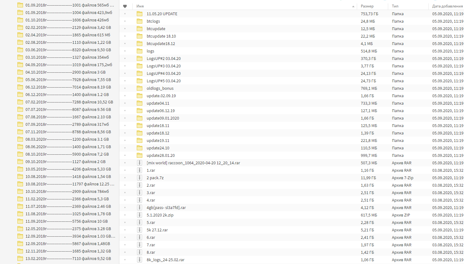464x264 pixels.
Task: Select folder icon for 10.08.2019 with 11797 файлов
Action: click(x=20, y=184)
